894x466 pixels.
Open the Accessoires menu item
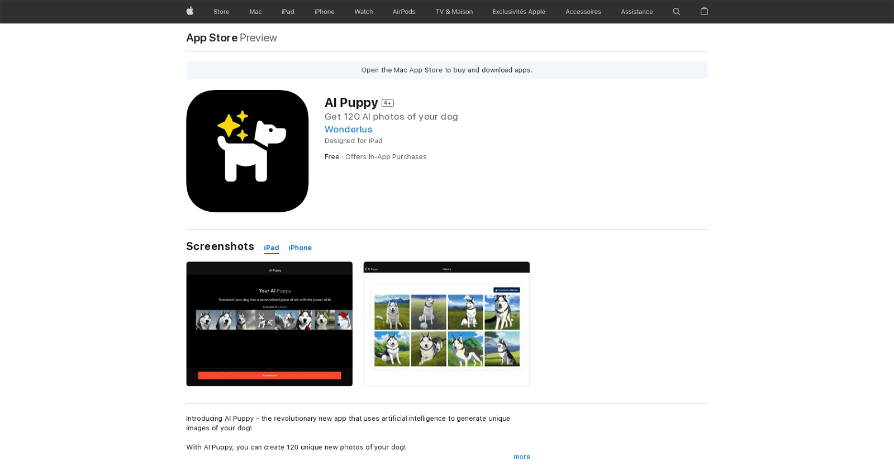pyautogui.click(x=583, y=12)
